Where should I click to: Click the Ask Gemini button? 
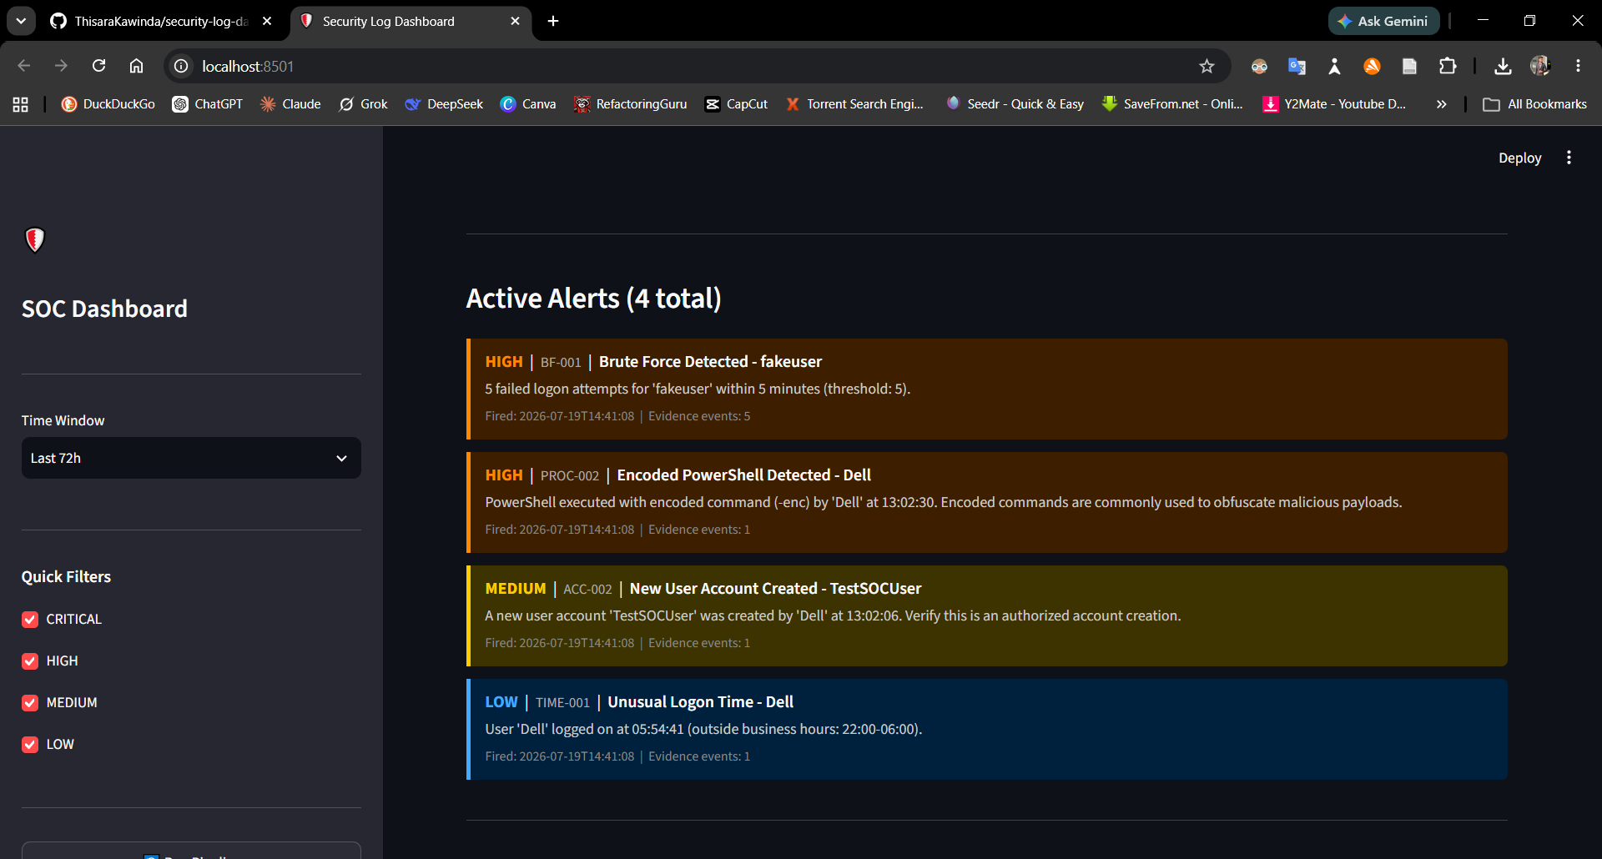coord(1383,21)
